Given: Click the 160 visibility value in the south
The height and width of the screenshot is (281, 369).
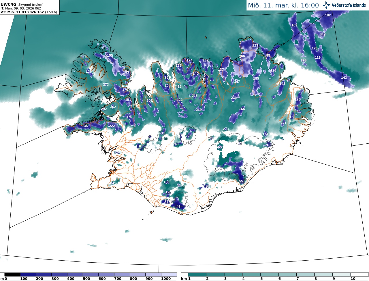Looking at the screenshot, I should [166, 182].
